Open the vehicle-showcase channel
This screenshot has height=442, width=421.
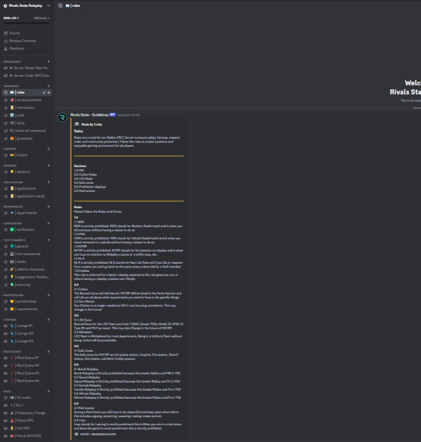(x=27, y=269)
